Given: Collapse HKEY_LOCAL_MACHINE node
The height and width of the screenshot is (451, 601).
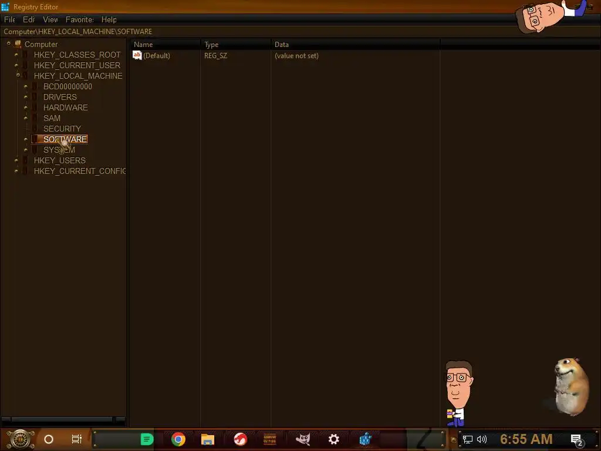Looking at the screenshot, I should pyautogui.click(x=18, y=76).
